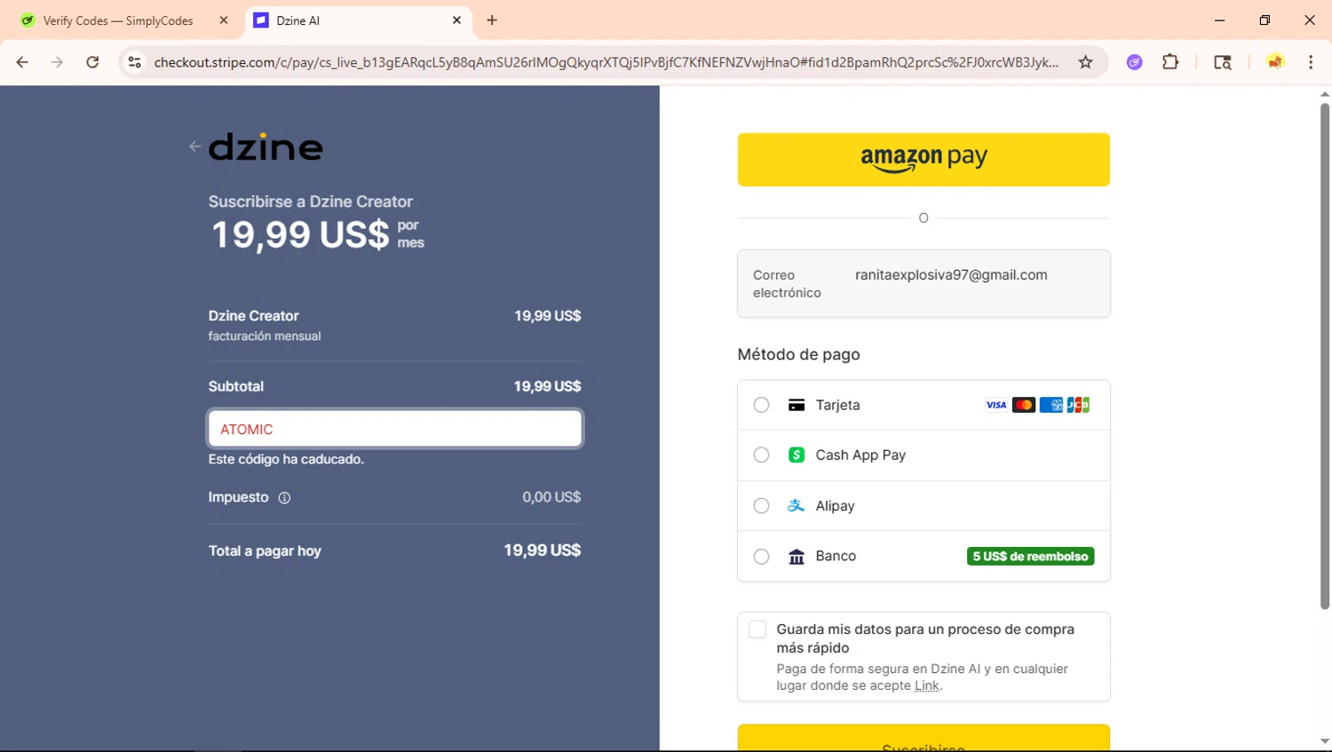Screen dimensions: 1332x752
Task: Open the tax info tooltip icon
Action: 284,498
